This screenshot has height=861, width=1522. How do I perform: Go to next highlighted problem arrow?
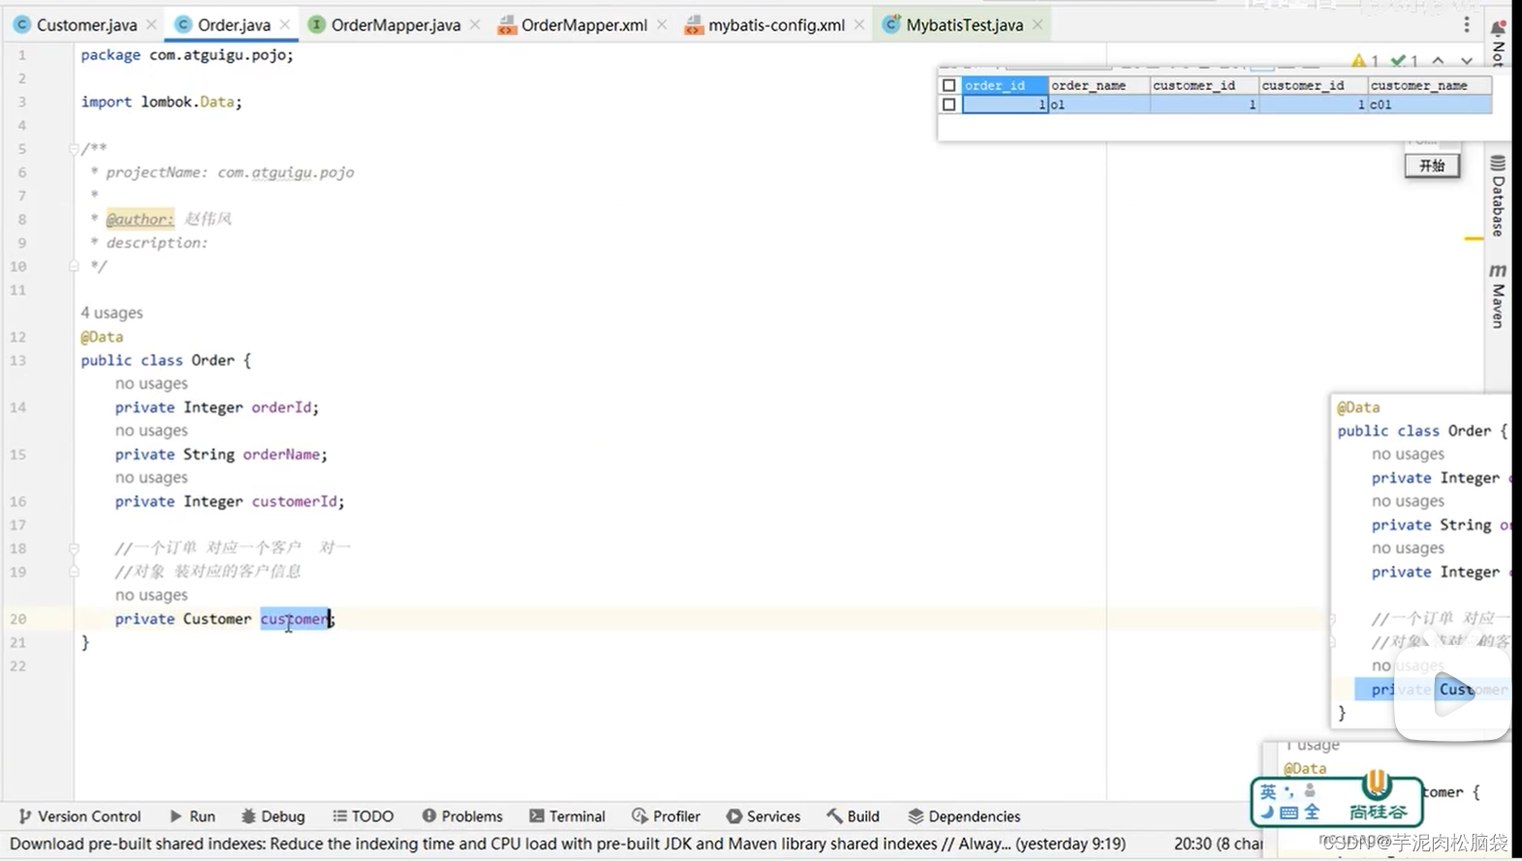coord(1467,61)
